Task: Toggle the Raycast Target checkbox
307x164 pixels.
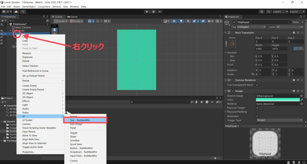Action: 257,108
